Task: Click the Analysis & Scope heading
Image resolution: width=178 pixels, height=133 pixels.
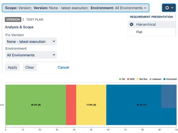Action: [19, 27]
